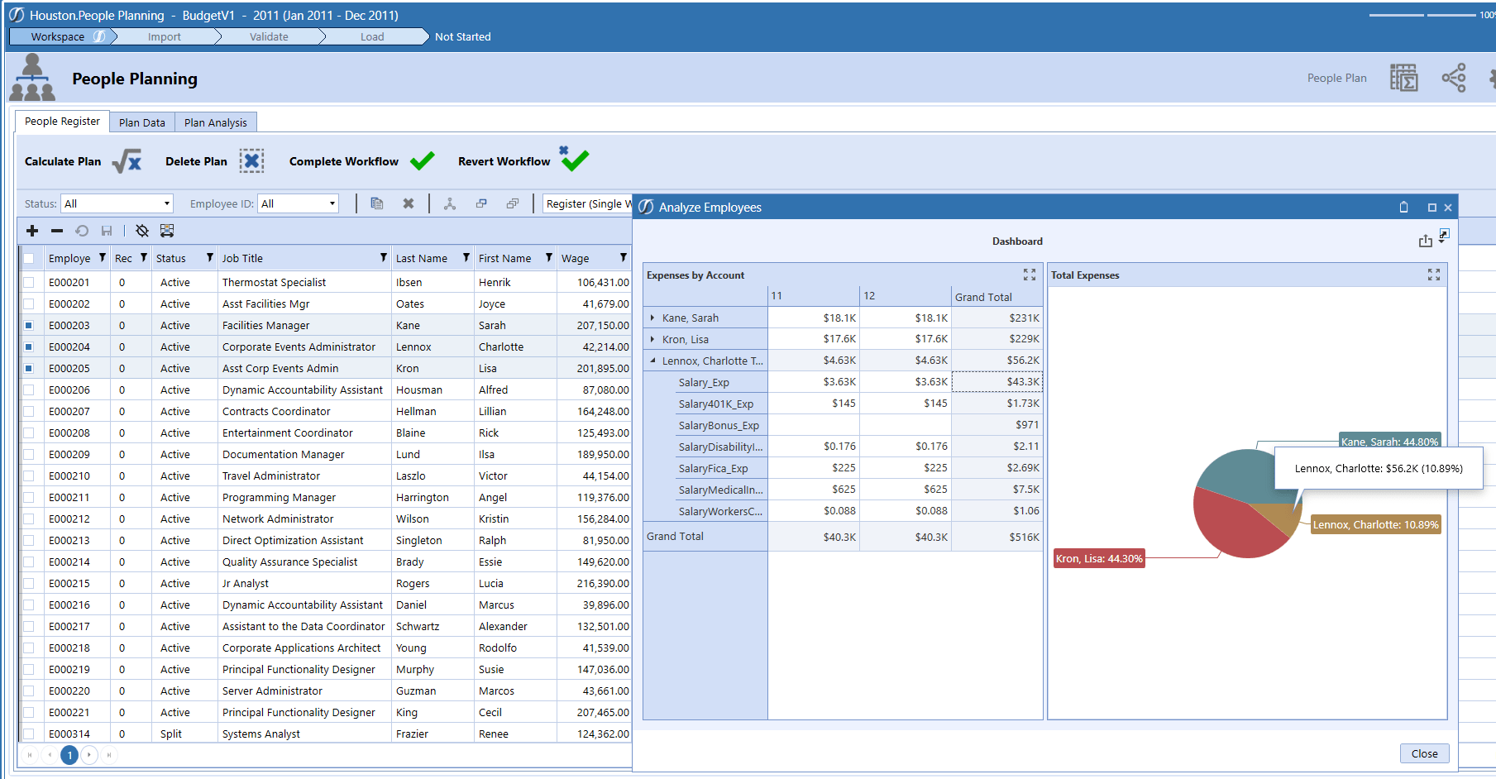Click the Delete Plan icon
This screenshot has height=779, width=1496.
[251, 160]
